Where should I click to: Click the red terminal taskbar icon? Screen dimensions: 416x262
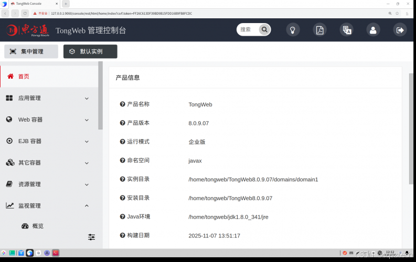[56, 253]
